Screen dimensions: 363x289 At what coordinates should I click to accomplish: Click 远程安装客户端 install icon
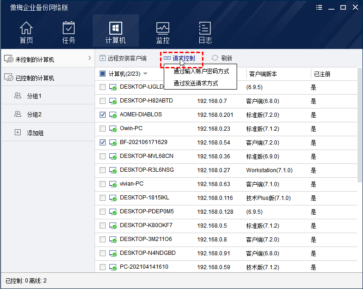pyautogui.click(x=103, y=58)
